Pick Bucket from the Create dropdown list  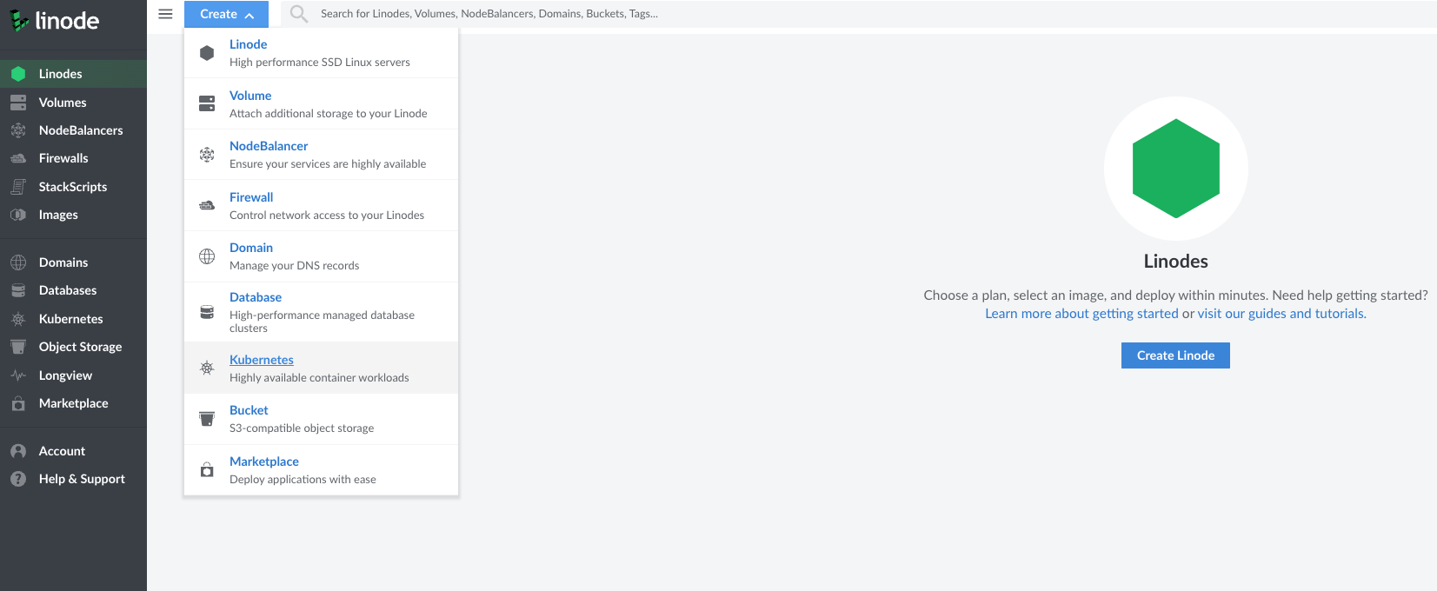[x=249, y=410]
